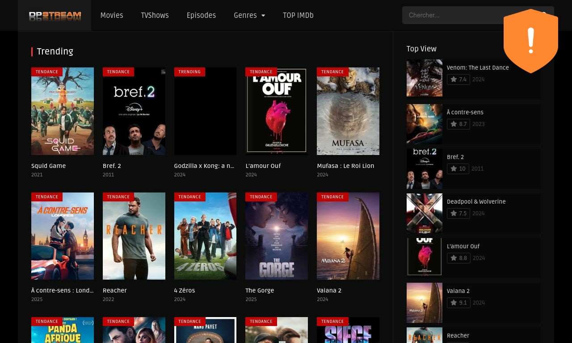The image size is (572, 343).
Task: Open the Squid Game poster
Action: (63, 112)
